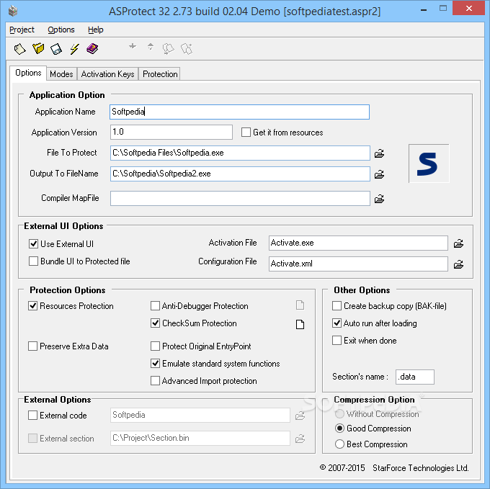Toggle Resources Protection checkbox
Screen dimensions: 490x489
pos(33,305)
